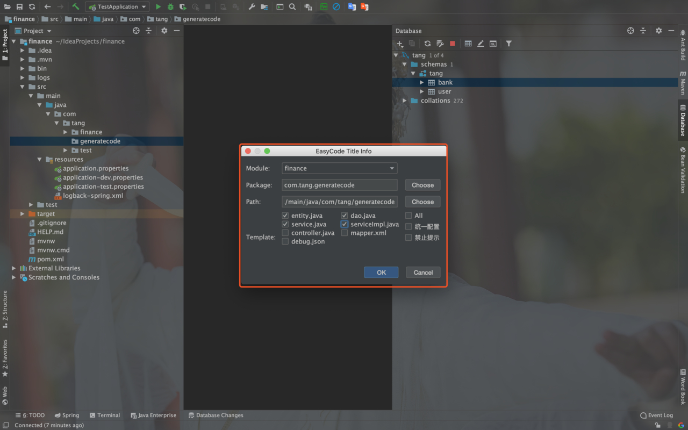This screenshot has height=430, width=688.
Task: Click Choose button next to Package
Action: point(422,185)
